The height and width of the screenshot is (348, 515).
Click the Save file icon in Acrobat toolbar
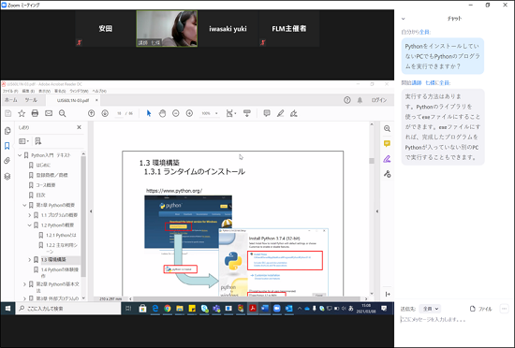pos(8,113)
